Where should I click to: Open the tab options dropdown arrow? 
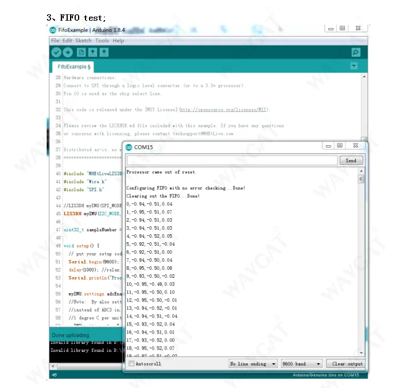pyautogui.click(x=354, y=66)
